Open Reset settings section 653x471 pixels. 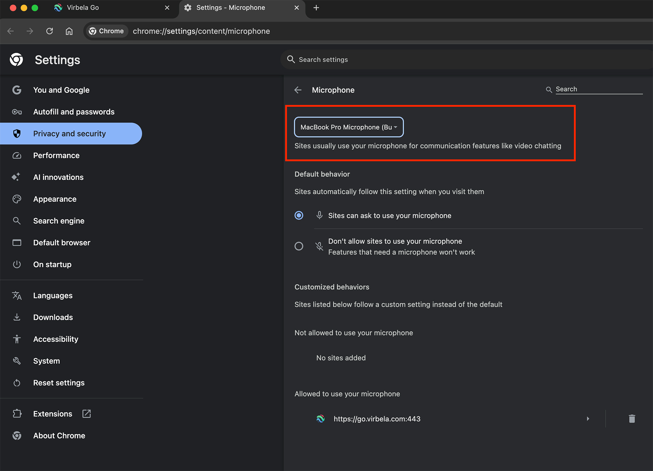pos(59,383)
